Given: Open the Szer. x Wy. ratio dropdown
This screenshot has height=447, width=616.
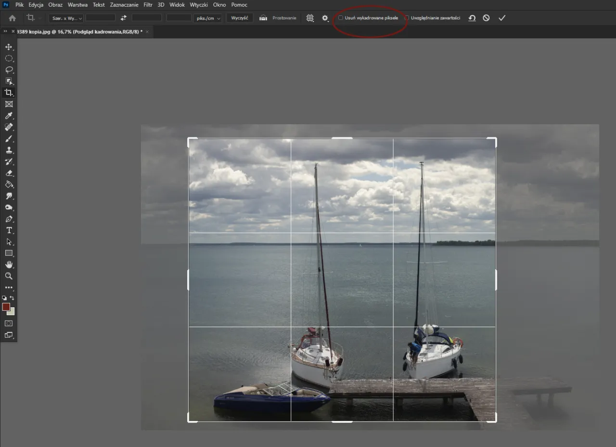Looking at the screenshot, I should tap(66, 18).
